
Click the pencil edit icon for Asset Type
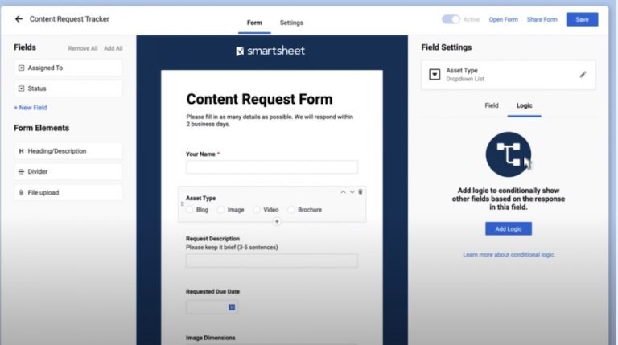coord(583,75)
